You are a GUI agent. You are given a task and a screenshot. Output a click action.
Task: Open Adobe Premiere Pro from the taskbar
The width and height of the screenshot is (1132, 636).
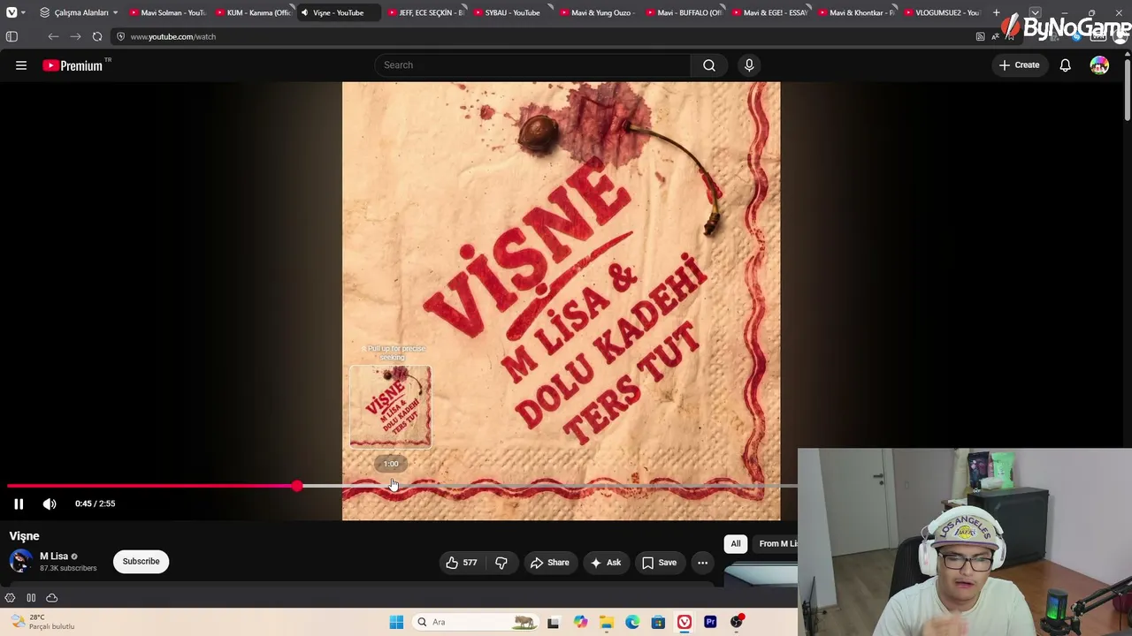pyautogui.click(x=710, y=622)
